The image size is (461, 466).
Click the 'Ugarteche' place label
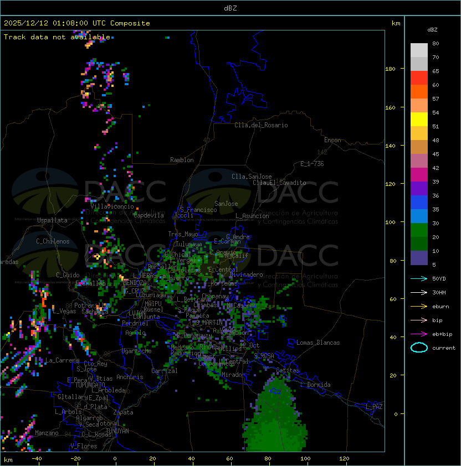point(137,351)
